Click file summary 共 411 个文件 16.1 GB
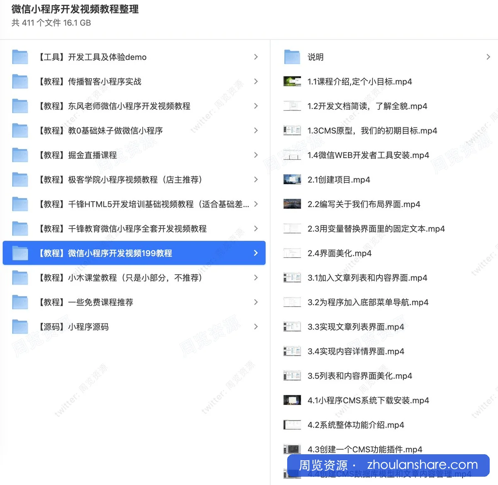Screen dimensions: 498x485 tap(51, 23)
